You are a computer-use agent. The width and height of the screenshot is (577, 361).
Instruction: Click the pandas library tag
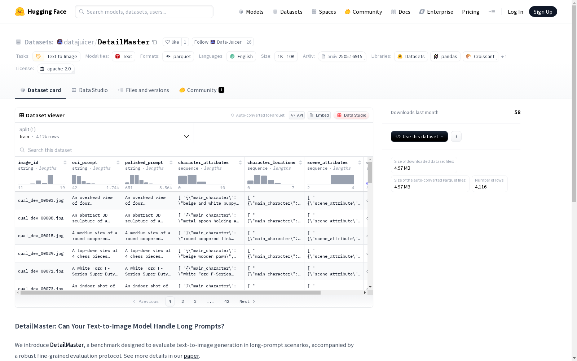point(445,56)
